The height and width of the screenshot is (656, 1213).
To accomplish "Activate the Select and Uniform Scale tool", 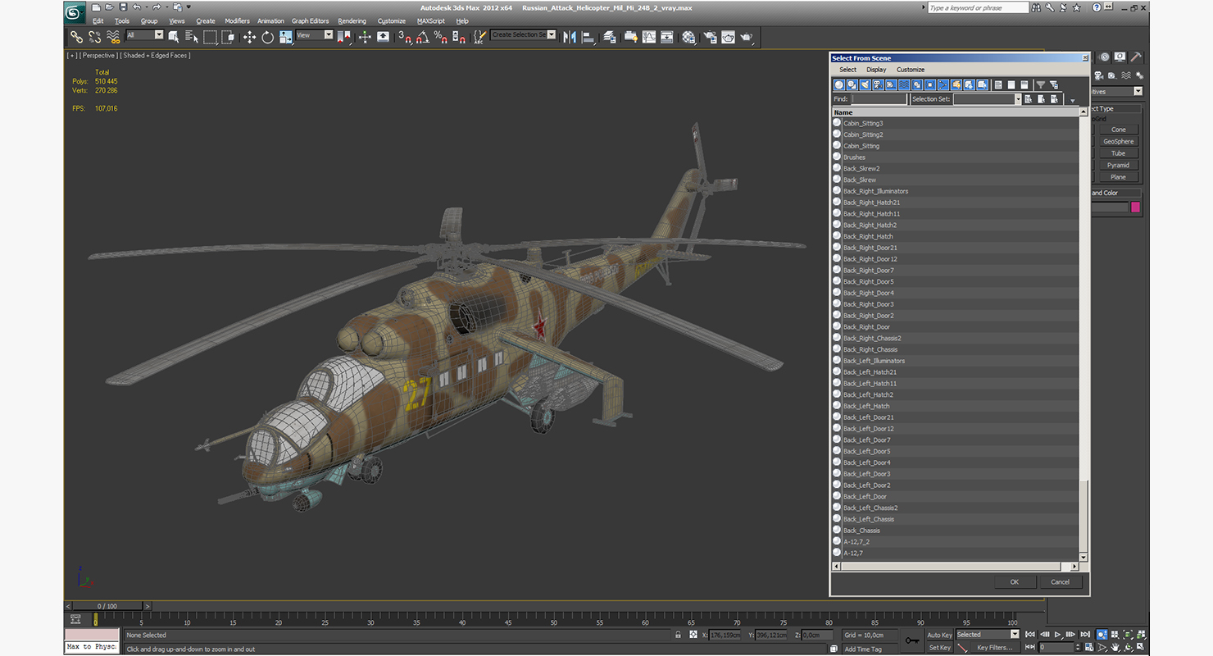I will (286, 37).
